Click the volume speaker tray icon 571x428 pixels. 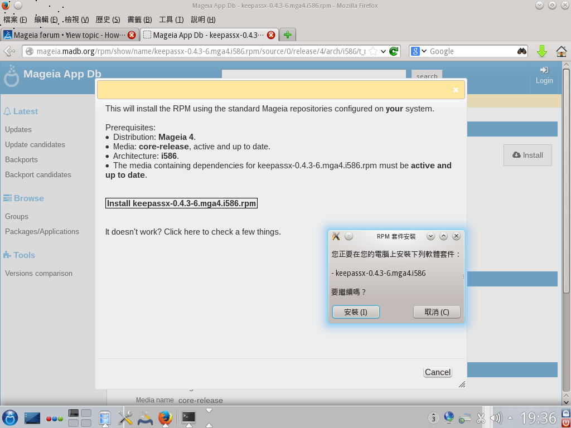[496, 418]
